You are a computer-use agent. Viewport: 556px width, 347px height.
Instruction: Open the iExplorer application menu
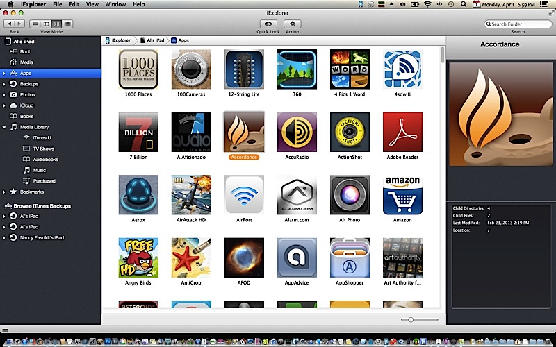(x=32, y=4)
